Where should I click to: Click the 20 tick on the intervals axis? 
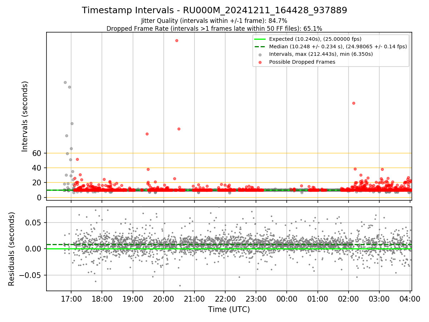tap(38, 183)
